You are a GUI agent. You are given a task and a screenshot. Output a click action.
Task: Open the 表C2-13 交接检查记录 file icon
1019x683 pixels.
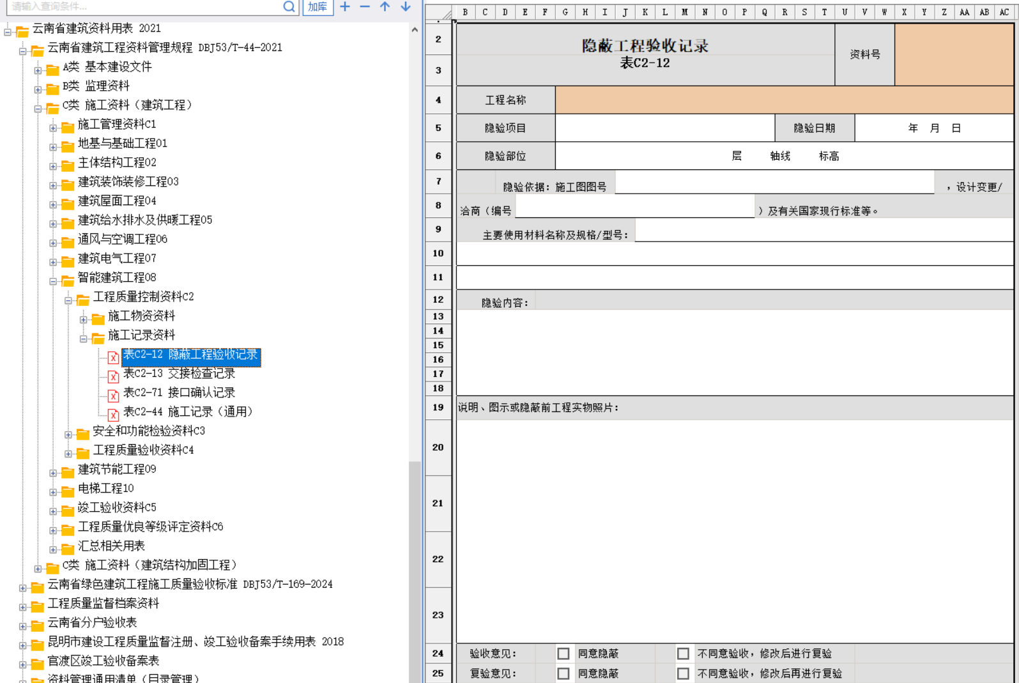(x=113, y=376)
